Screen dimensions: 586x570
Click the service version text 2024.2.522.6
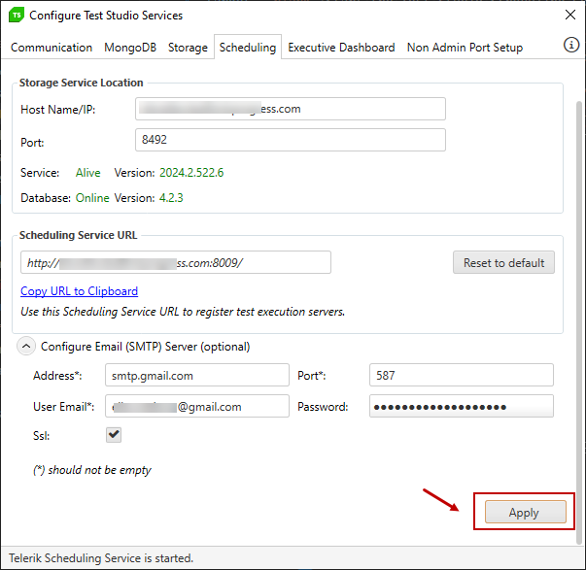pos(191,173)
